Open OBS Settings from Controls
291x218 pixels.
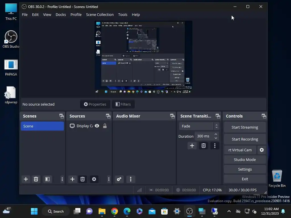[x=245, y=169]
